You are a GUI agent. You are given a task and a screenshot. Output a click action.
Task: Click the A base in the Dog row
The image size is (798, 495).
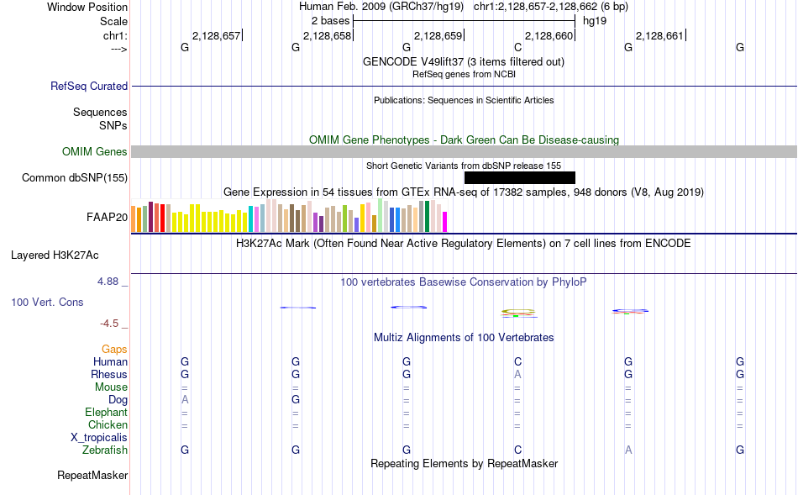185,400
